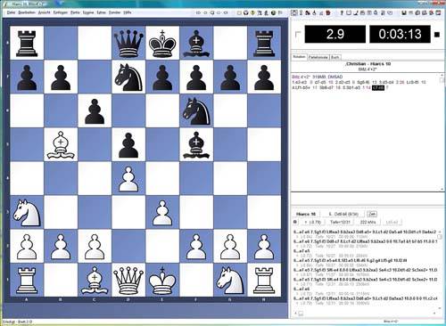Open the Ansicht menu

(44, 12)
